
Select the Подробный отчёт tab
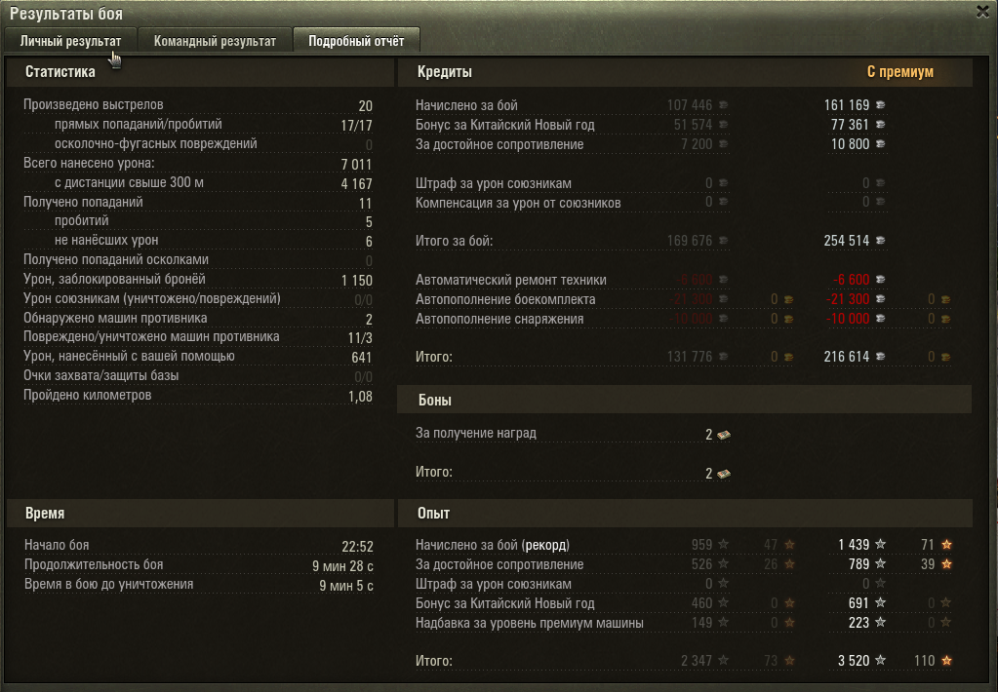[356, 41]
